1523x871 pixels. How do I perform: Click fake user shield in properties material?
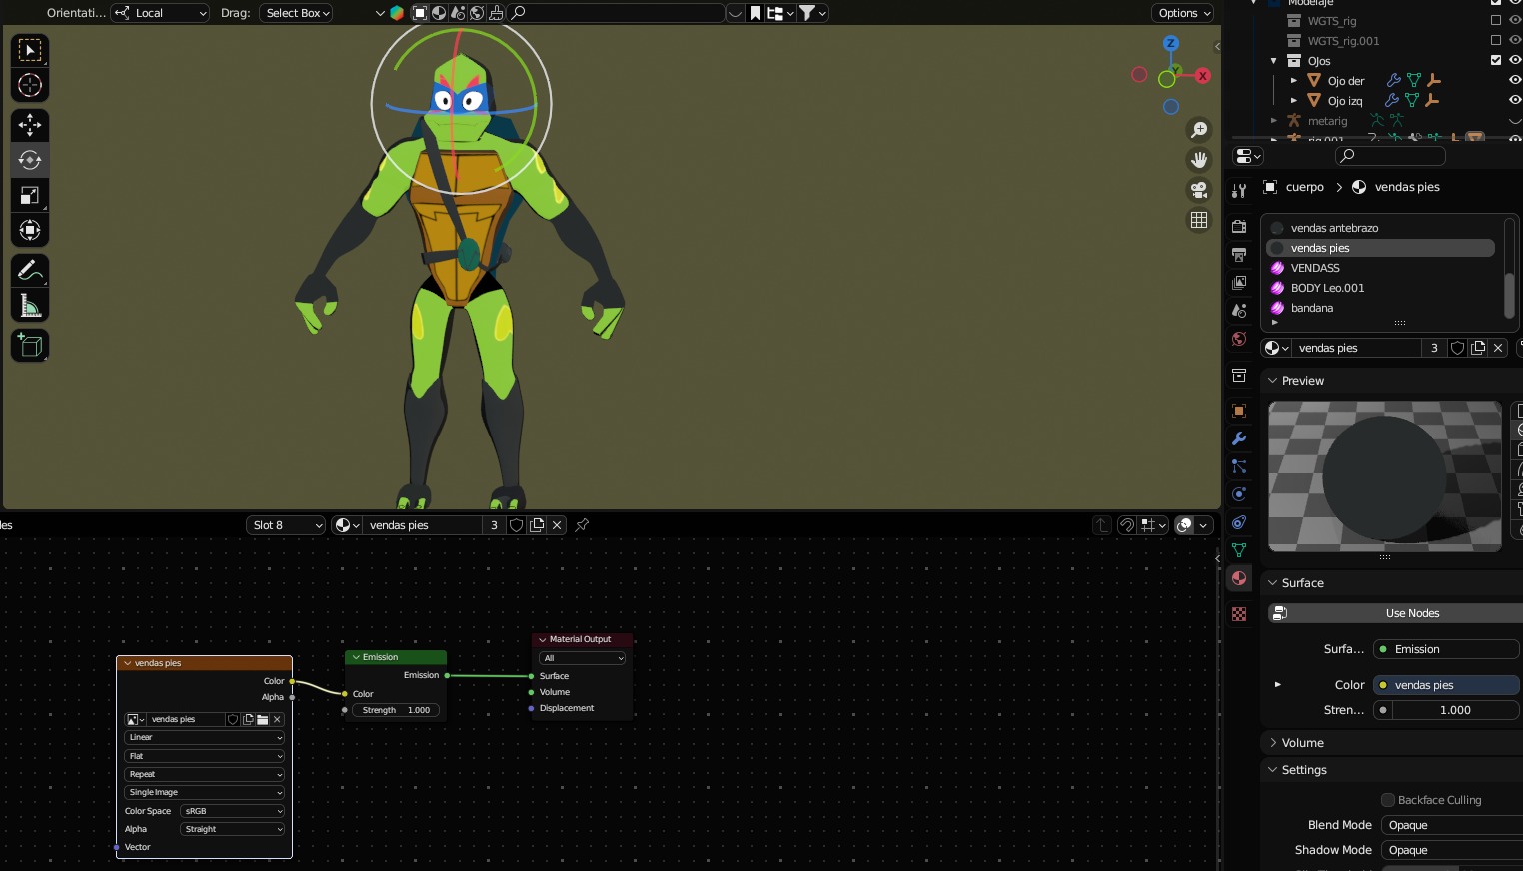[1458, 348]
